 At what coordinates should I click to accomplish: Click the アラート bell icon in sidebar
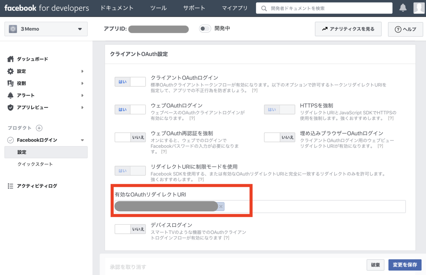(x=11, y=95)
